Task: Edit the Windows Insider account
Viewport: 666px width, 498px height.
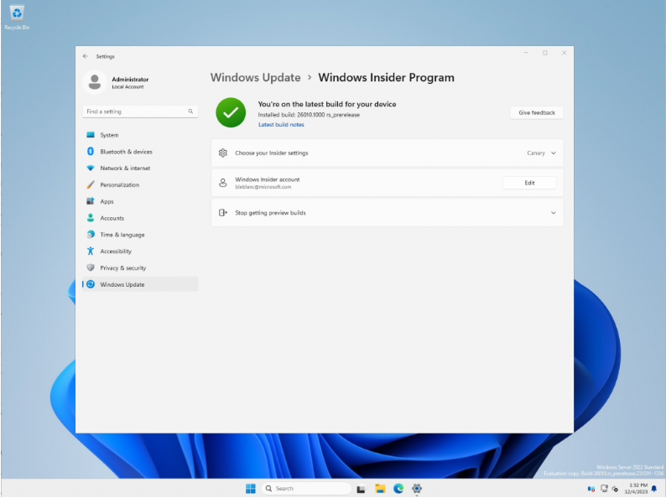Action: (x=529, y=183)
